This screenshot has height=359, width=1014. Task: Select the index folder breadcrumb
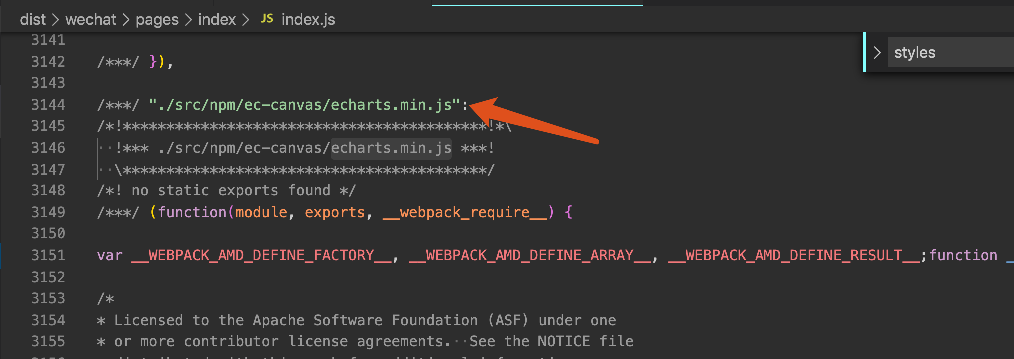217,20
